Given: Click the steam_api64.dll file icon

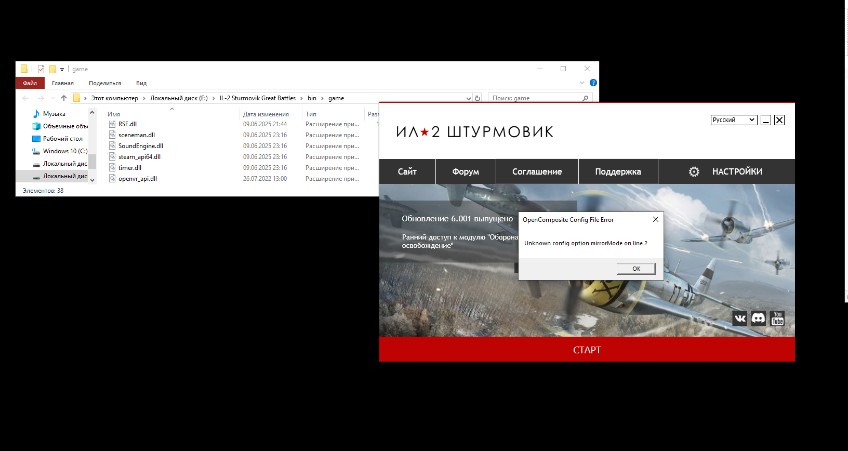Looking at the screenshot, I should (112, 157).
